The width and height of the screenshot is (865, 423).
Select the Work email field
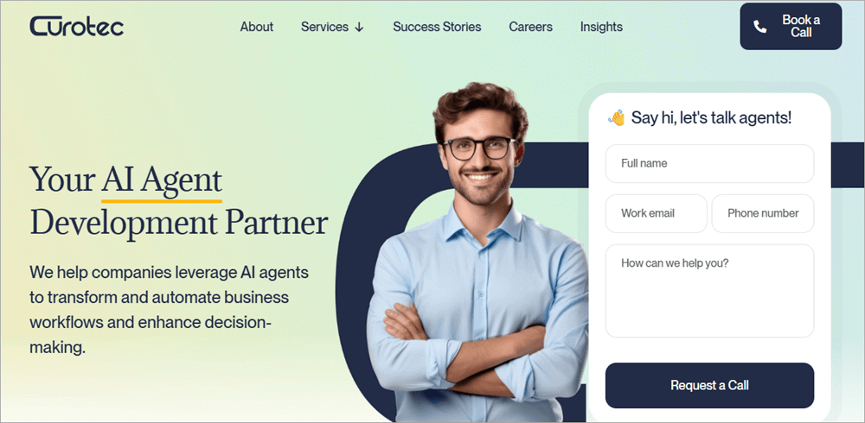pos(656,213)
